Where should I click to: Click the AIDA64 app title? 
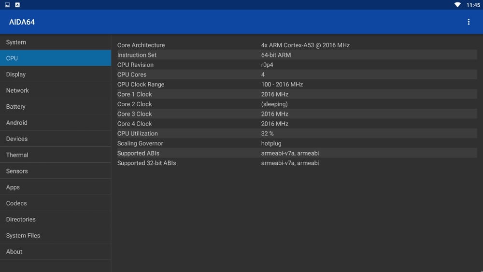point(22,22)
